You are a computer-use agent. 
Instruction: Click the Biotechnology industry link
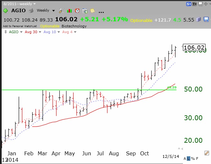click(74, 26)
